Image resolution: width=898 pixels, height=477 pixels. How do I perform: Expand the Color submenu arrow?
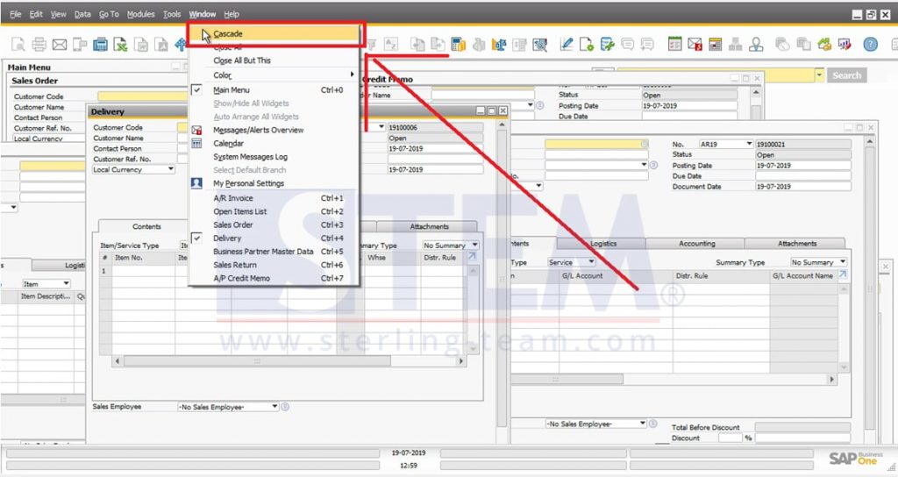coord(353,75)
